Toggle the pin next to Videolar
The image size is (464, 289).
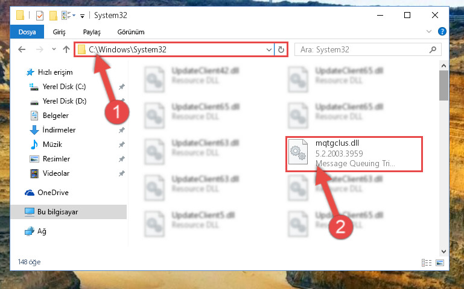point(122,173)
